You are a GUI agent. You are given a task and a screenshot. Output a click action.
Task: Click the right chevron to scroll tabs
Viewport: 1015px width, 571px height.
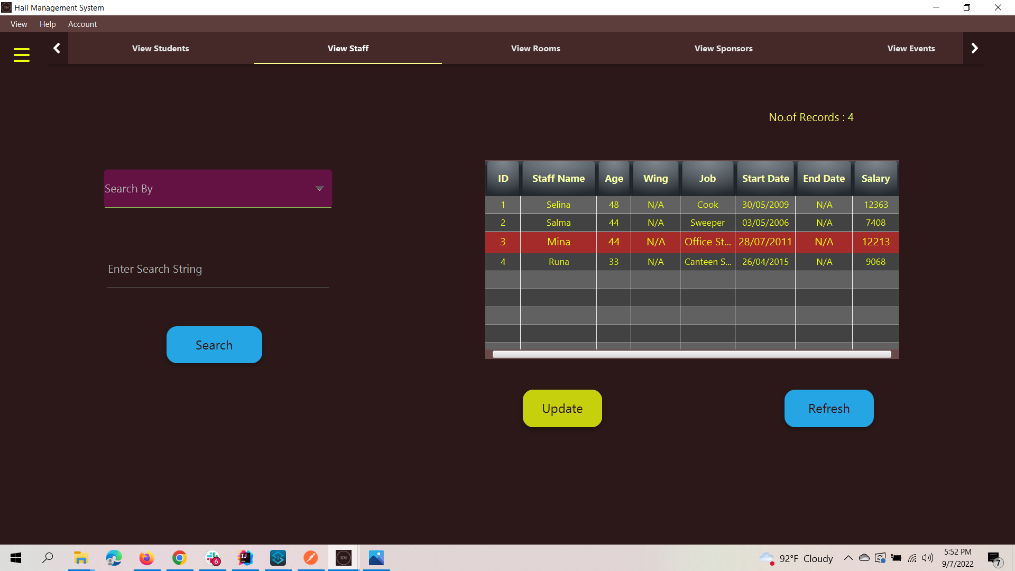pyautogui.click(x=974, y=48)
